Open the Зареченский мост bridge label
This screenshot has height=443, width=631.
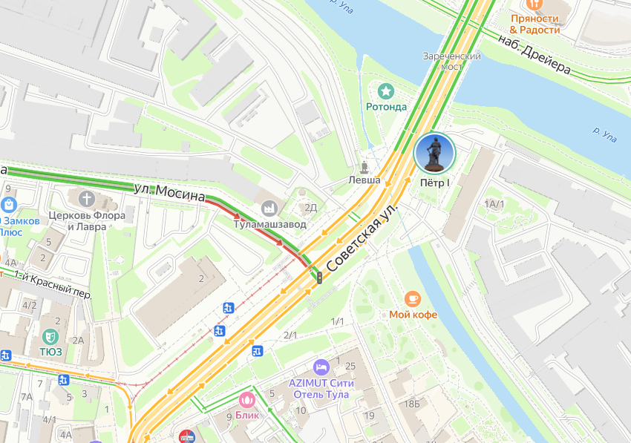pyautogui.click(x=451, y=61)
